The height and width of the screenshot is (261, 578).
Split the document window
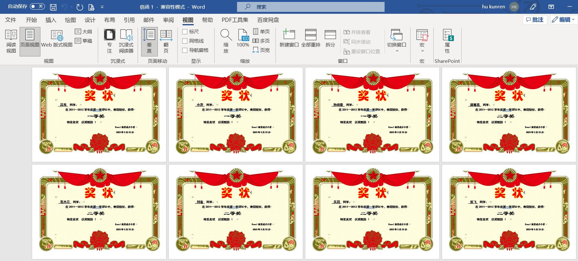330,38
